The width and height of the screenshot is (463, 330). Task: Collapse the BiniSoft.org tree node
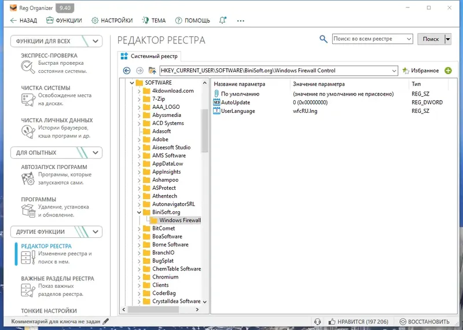click(x=139, y=212)
